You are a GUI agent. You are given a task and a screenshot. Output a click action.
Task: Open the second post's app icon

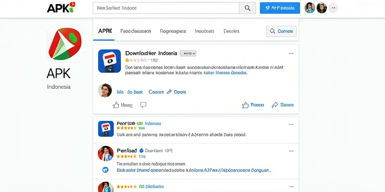point(106,129)
